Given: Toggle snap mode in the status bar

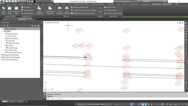Looking at the screenshot, I should tap(111, 104).
